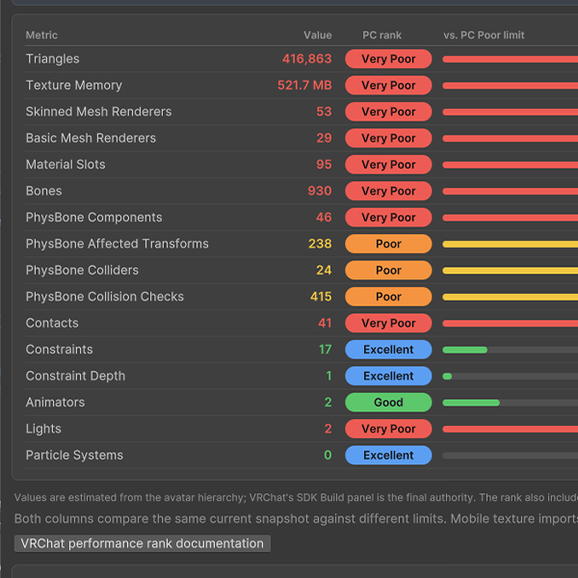Click the Constraints green progress bar

coord(465,350)
